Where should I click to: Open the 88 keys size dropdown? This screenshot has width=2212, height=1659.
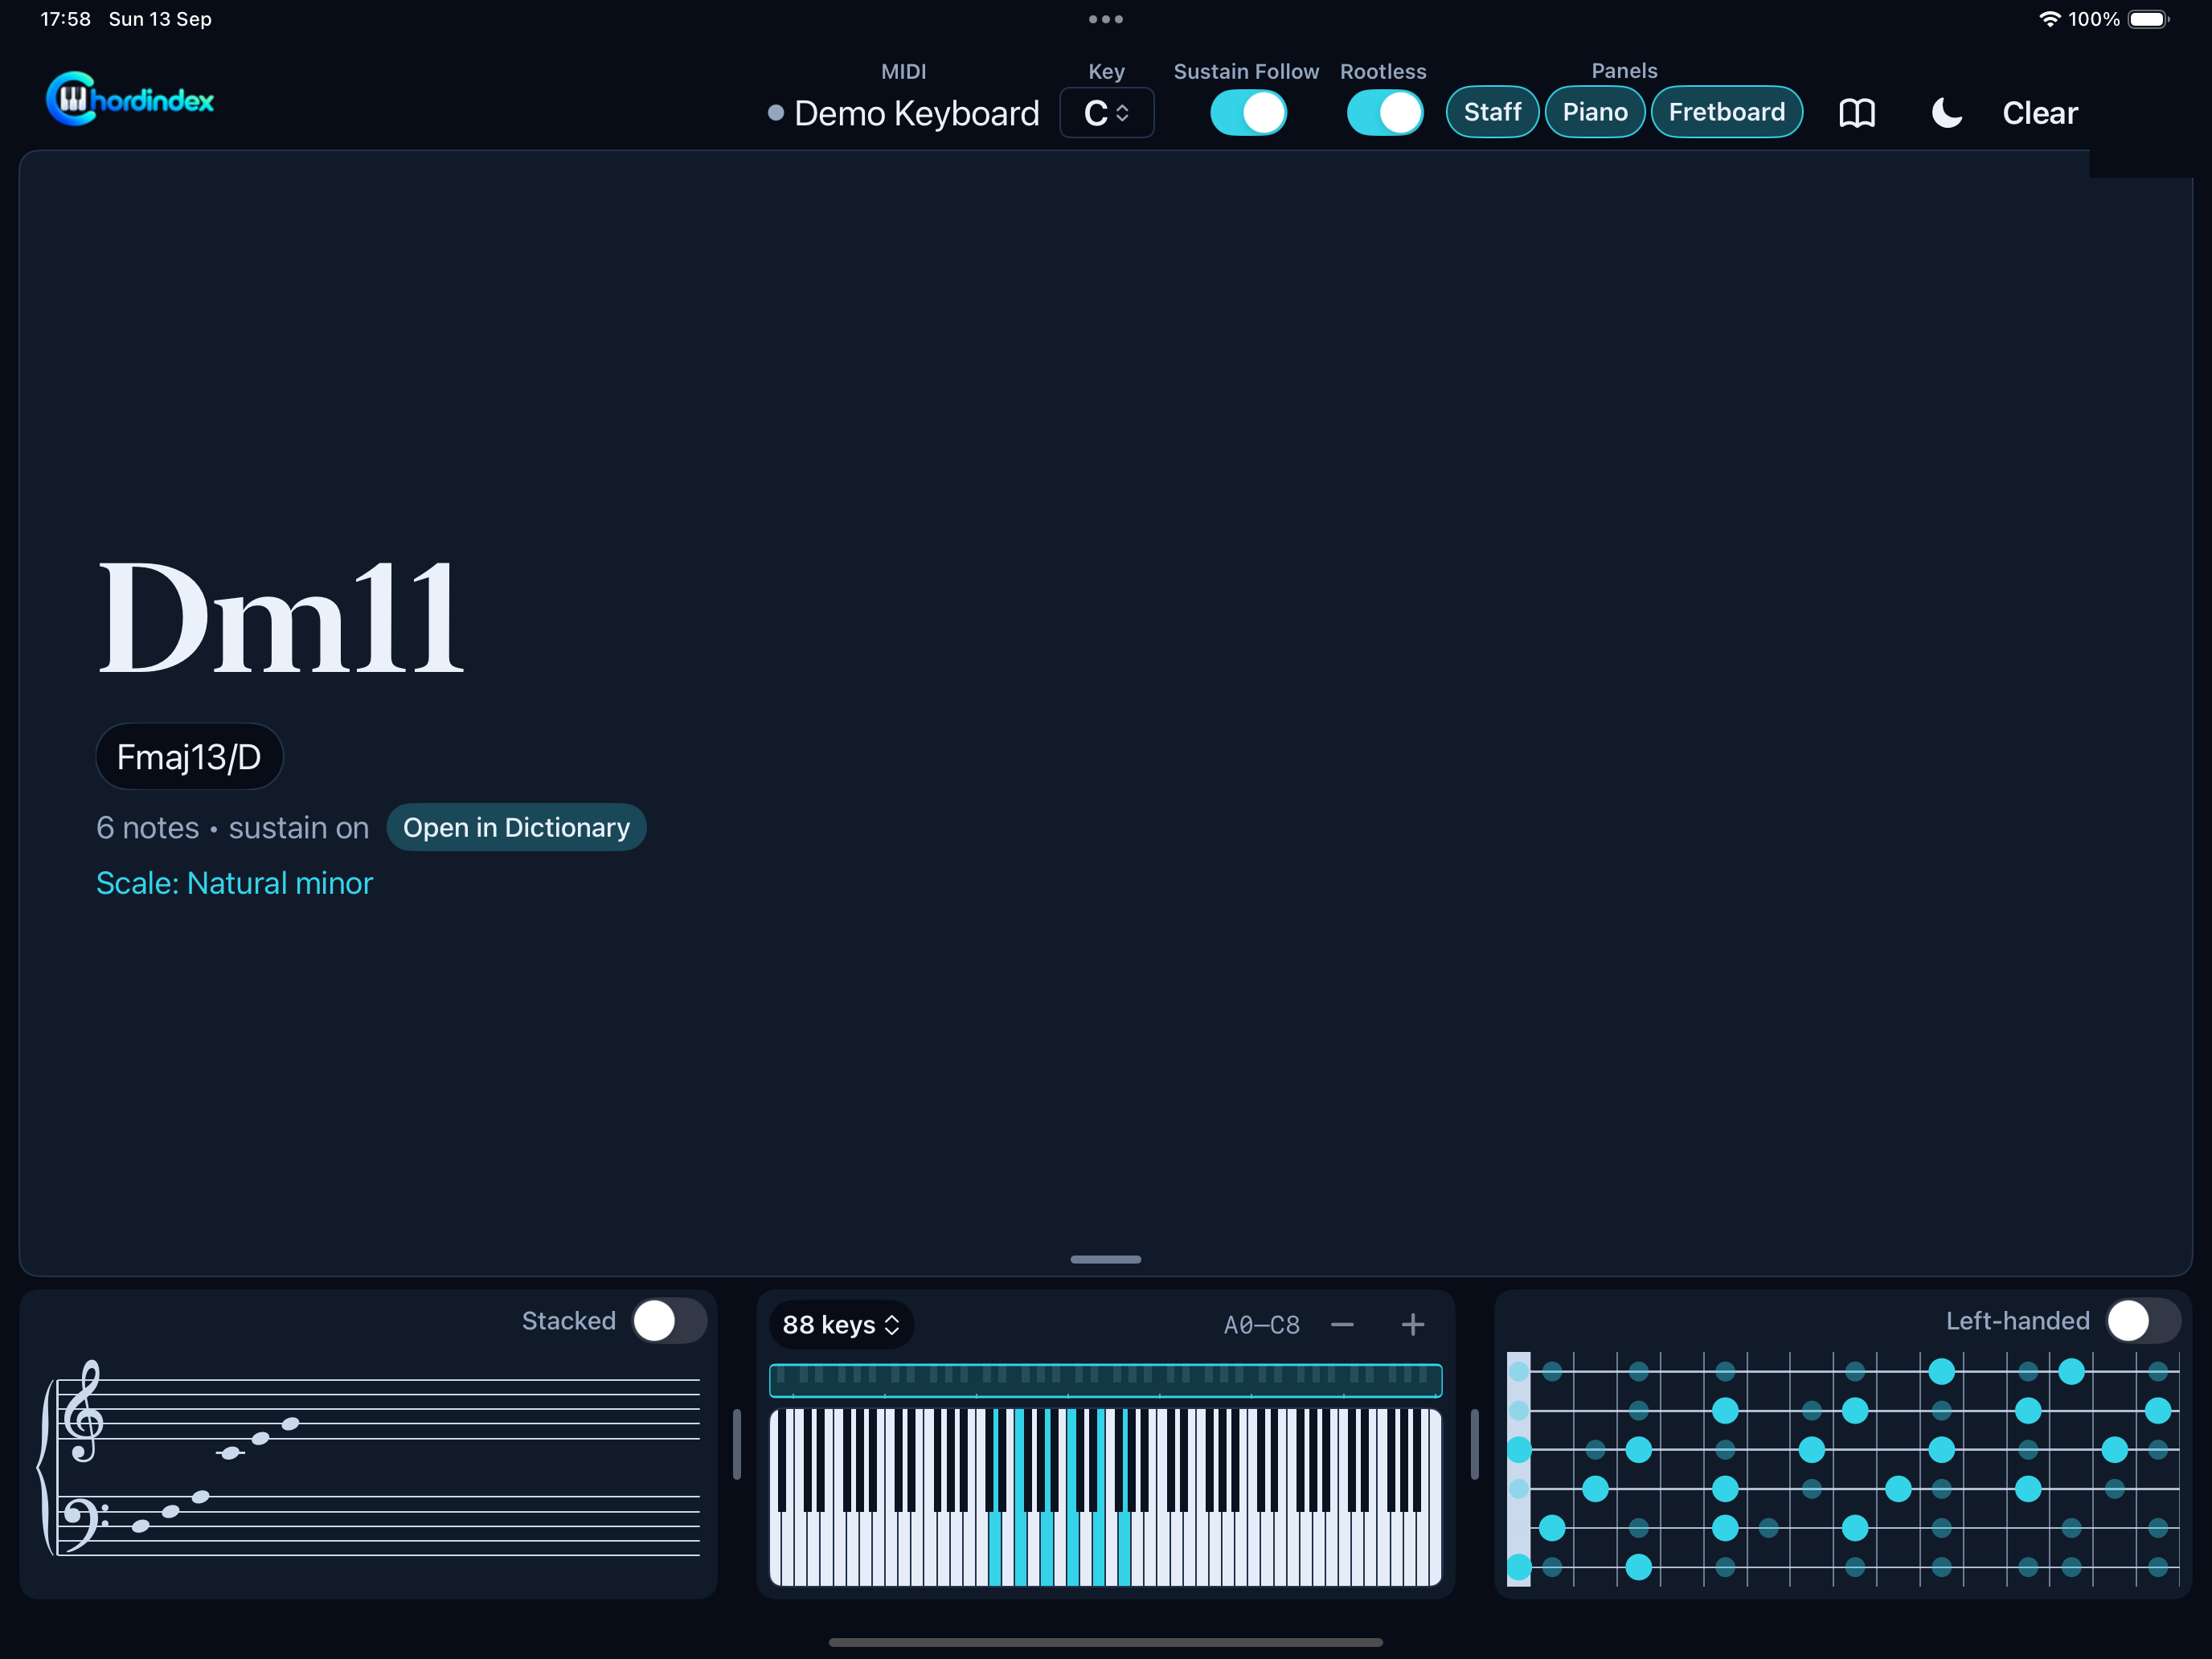tap(841, 1325)
